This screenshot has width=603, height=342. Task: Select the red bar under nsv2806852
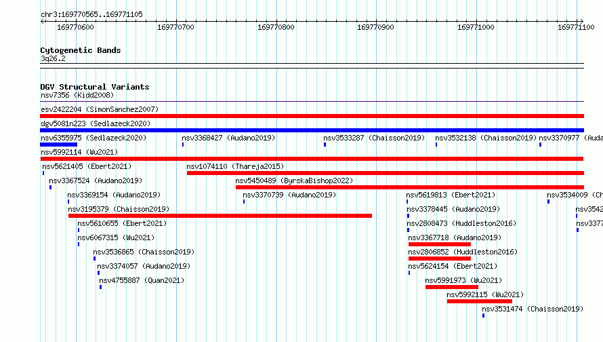(440, 259)
